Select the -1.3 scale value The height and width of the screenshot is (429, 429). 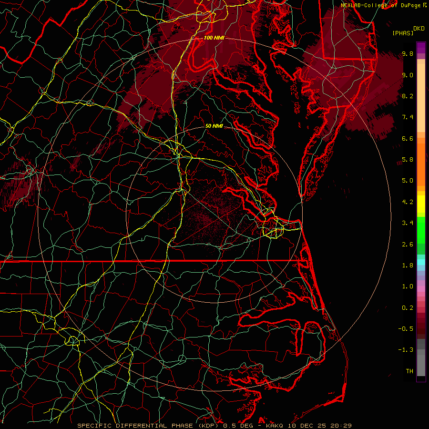(406, 350)
